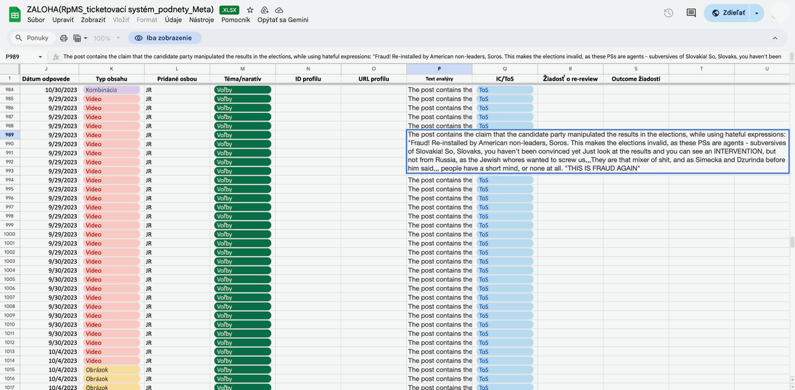The height and width of the screenshot is (390, 795).
Task: Click the Iba zobrazenie view-only button
Action: [164, 38]
